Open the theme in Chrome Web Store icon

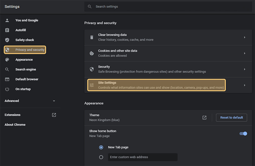coord(205,118)
